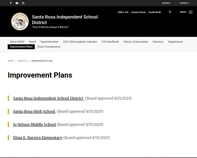This screenshot has width=197, height=158.
Task: Open Jo Nelson Middle School plan link
Action: (34, 124)
